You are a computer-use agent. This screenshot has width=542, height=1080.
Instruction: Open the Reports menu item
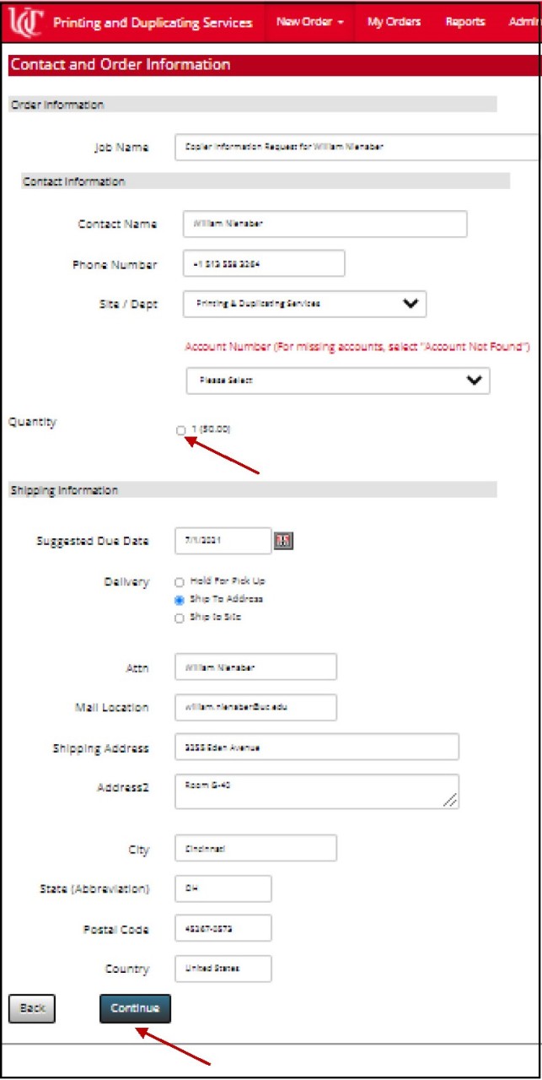465,22
